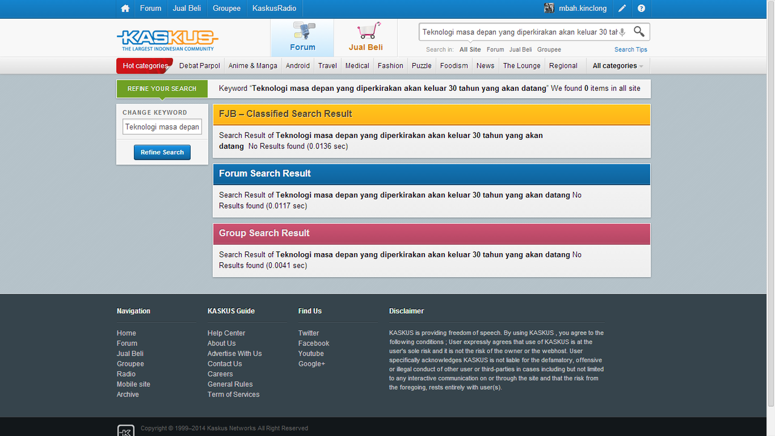
Task: Open the Forum tab with chat icon
Action: pos(302,38)
